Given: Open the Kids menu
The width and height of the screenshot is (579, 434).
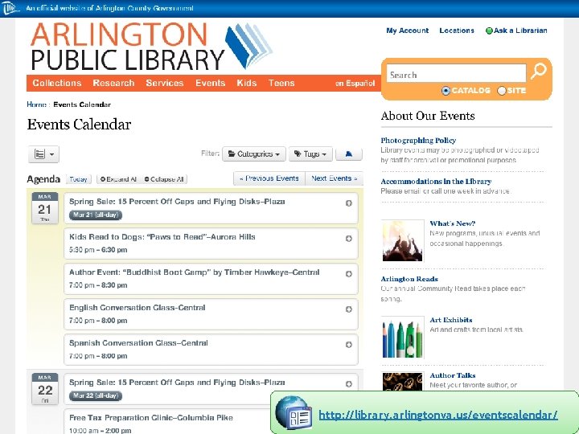Looking at the screenshot, I should [247, 83].
